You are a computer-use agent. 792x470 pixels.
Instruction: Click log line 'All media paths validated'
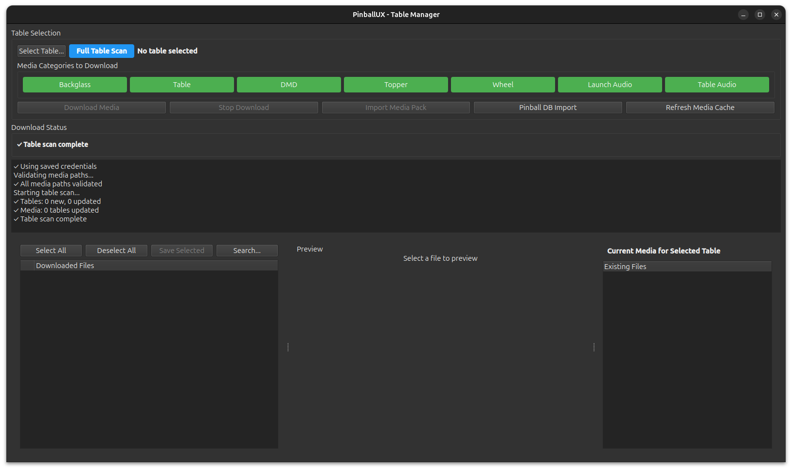[x=58, y=184]
